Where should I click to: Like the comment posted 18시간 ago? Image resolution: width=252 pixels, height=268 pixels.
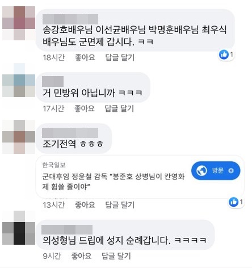pos(85,57)
